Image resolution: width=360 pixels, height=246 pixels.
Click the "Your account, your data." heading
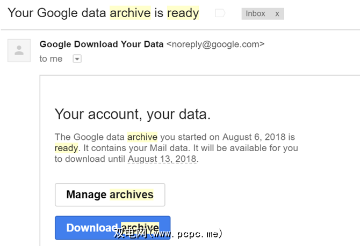coord(133,114)
